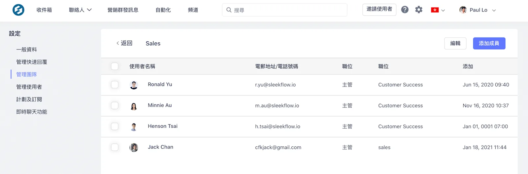The height and width of the screenshot is (174, 528).
Task: Click email h.tsai@sleekflow.io
Action: (x=278, y=126)
